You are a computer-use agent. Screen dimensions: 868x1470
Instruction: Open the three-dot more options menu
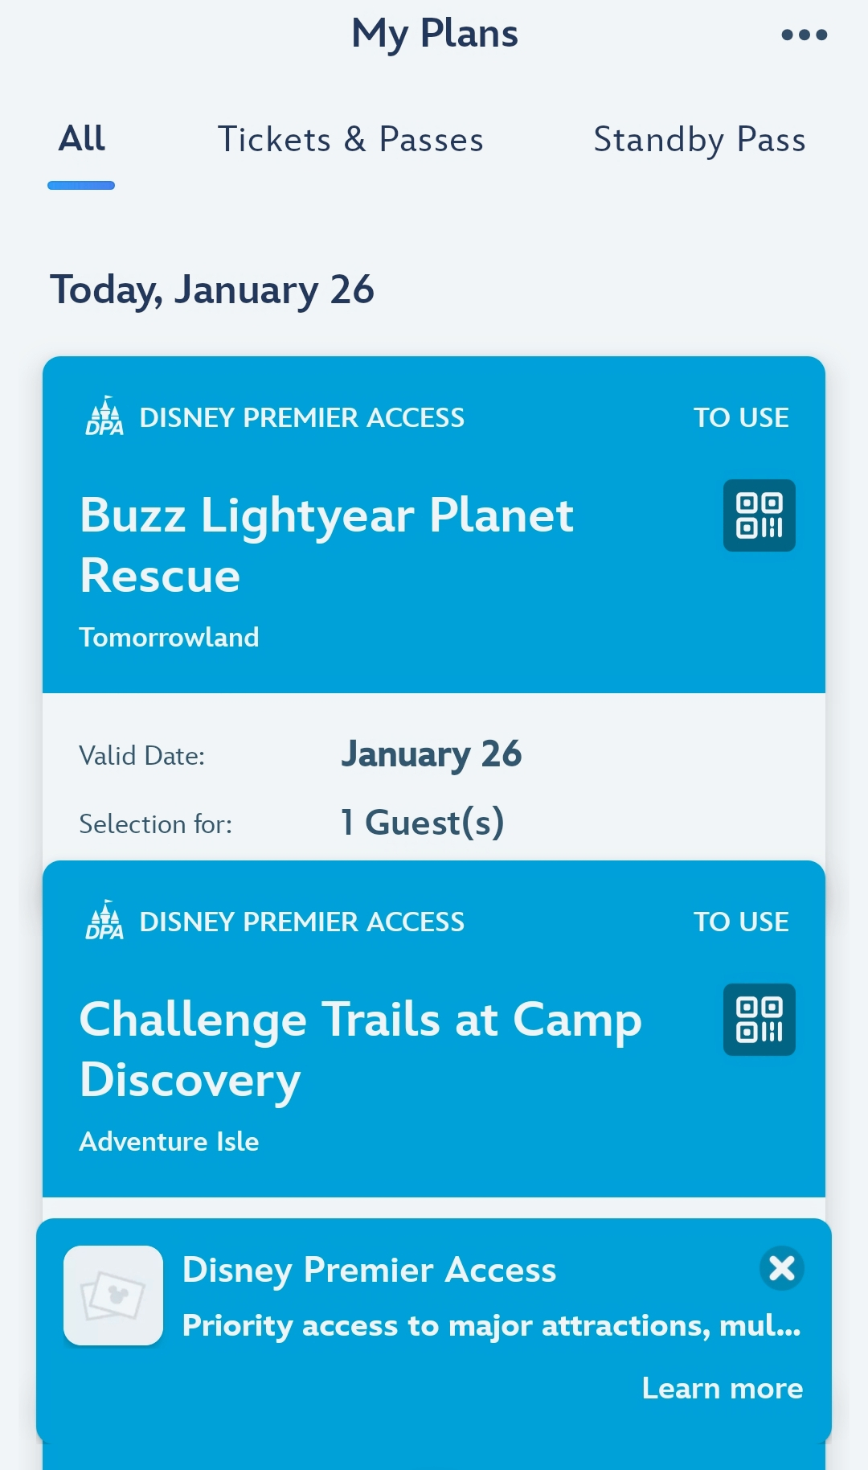pyautogui.click(x=804, y=35)
